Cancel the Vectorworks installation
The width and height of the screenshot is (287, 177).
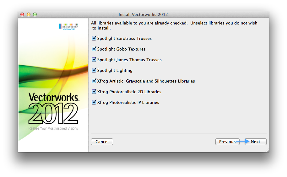[102, 142]
